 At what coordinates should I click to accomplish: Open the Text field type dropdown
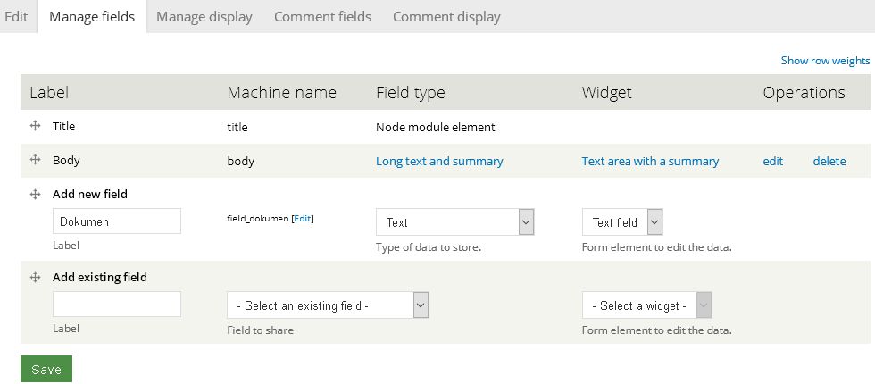click(x=454, y=222)
